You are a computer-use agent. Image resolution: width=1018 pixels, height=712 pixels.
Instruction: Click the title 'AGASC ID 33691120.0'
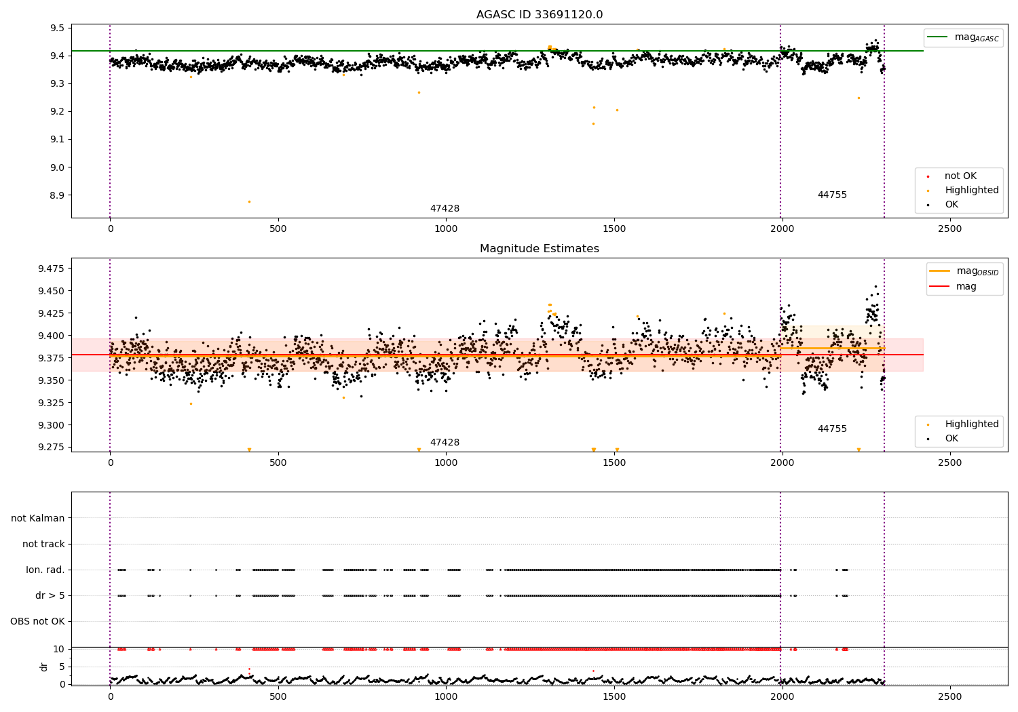(540, 15)
